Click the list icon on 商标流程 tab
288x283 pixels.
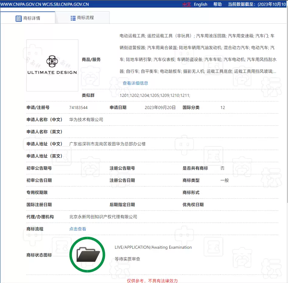[x=73, y=18]
